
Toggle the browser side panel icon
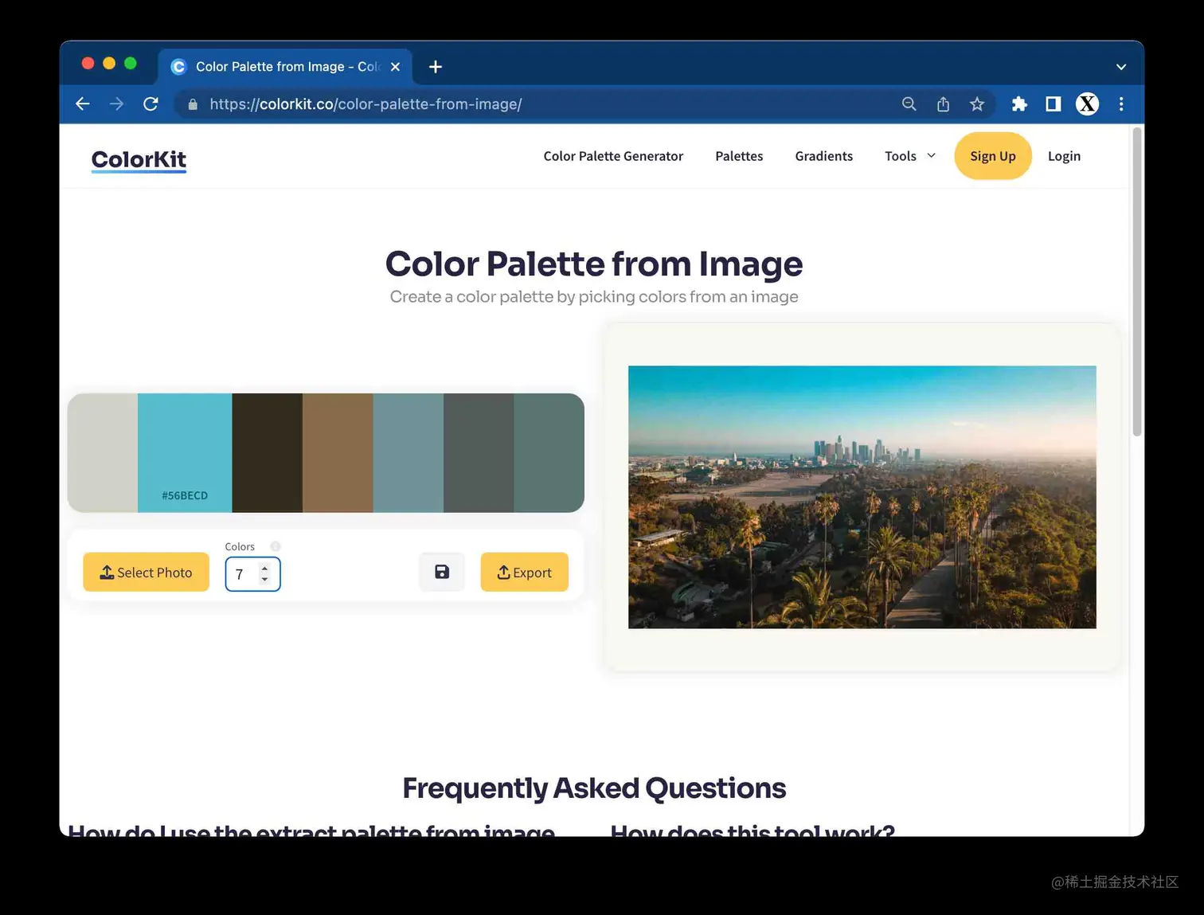coord(1053,104)
